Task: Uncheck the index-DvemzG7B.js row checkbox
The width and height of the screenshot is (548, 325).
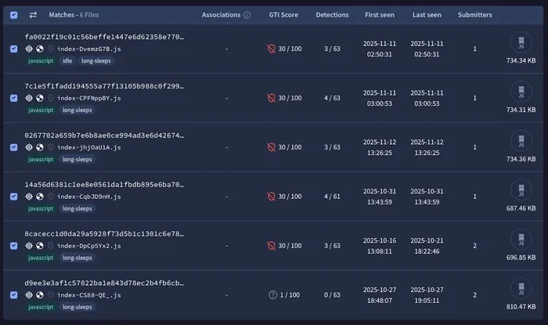Action: point(13,49)
